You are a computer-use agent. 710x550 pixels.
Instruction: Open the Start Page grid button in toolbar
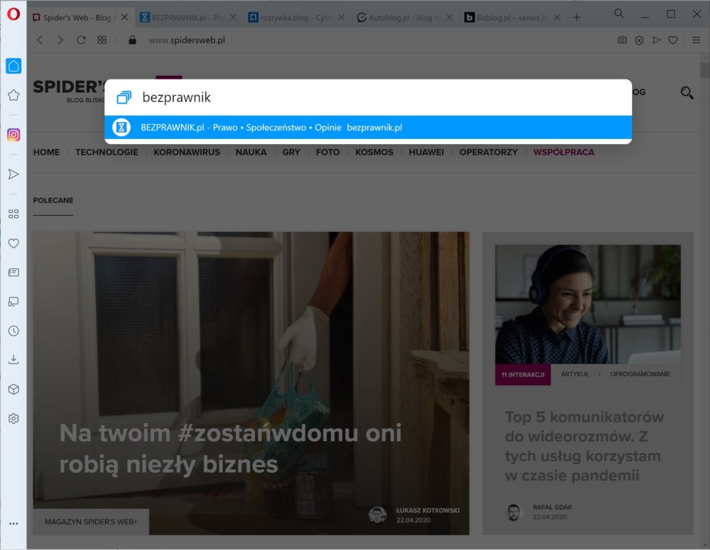(102, 40)
